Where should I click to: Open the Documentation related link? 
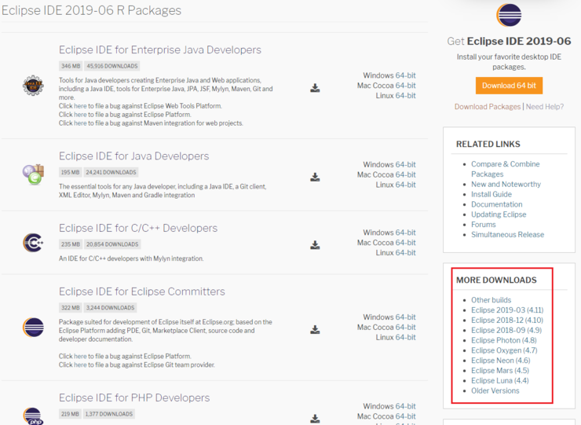click(496, 204)
